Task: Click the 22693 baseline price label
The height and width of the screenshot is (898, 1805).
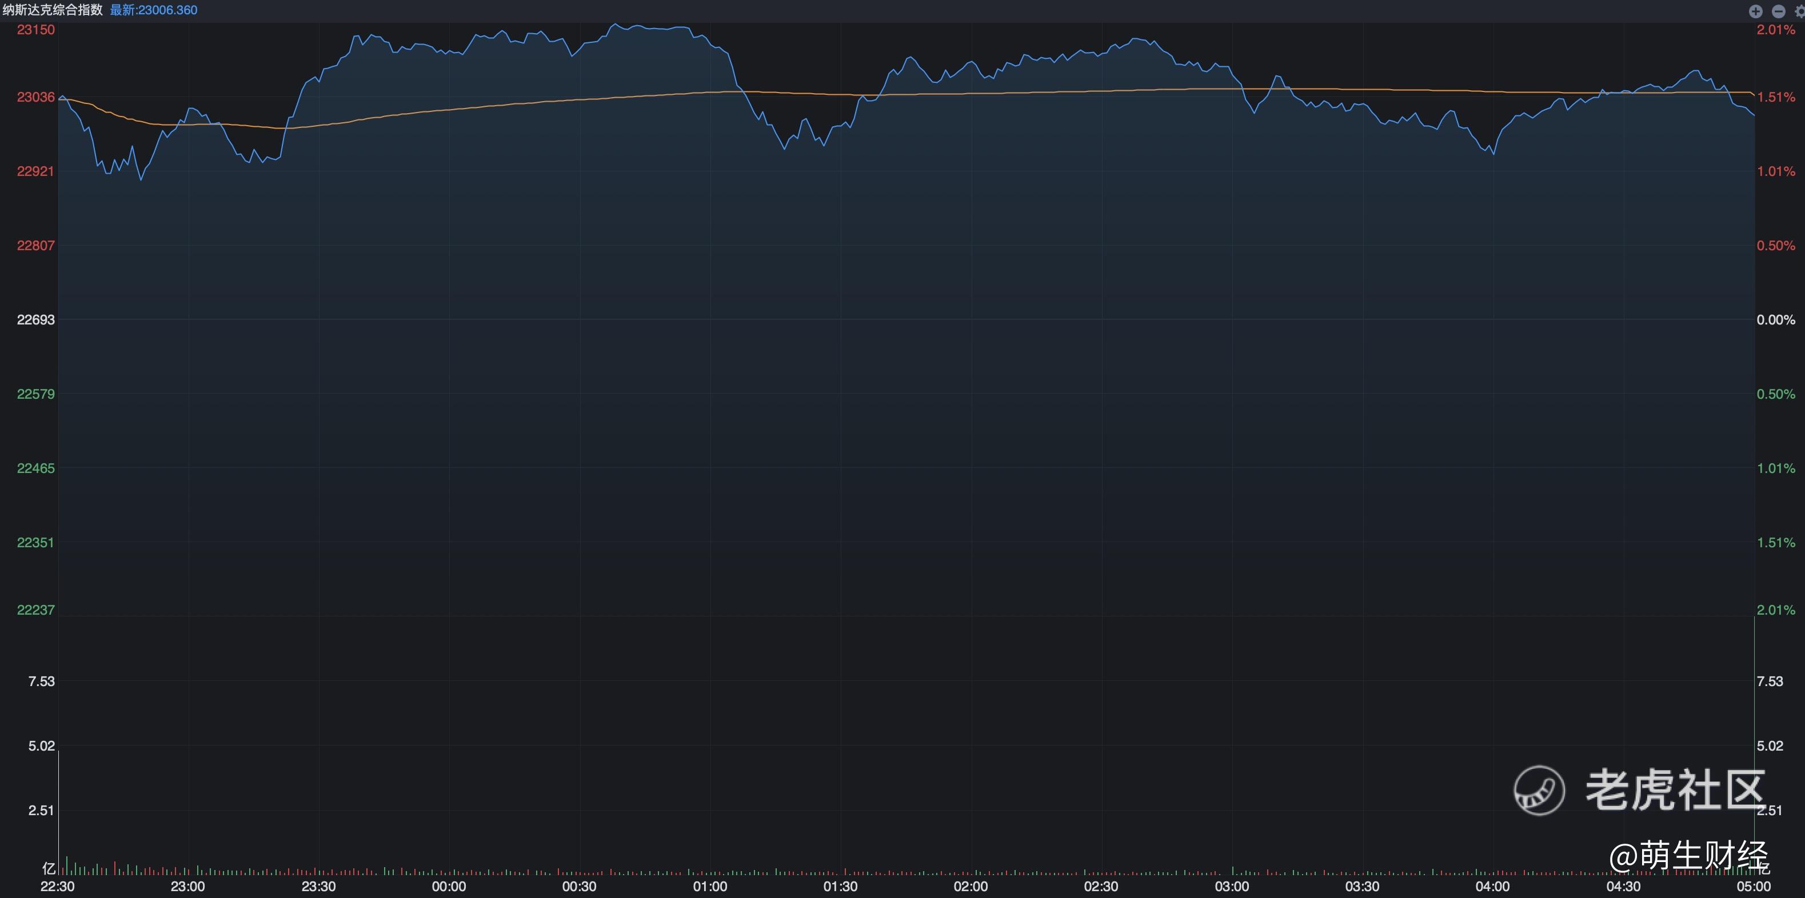Action: click(36, 319)
